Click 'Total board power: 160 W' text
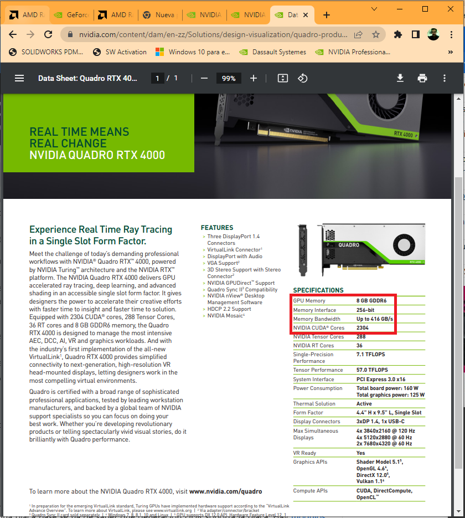 click(387, 388)
